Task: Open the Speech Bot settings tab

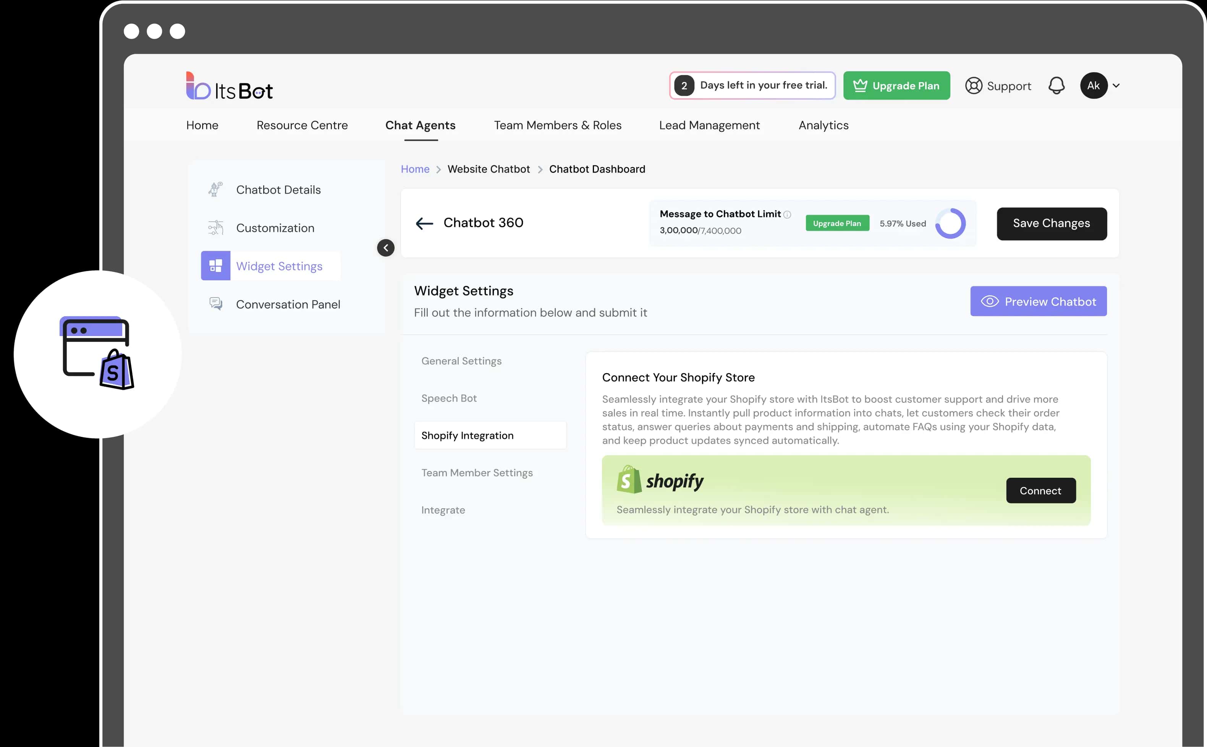Action: [448, 398]
